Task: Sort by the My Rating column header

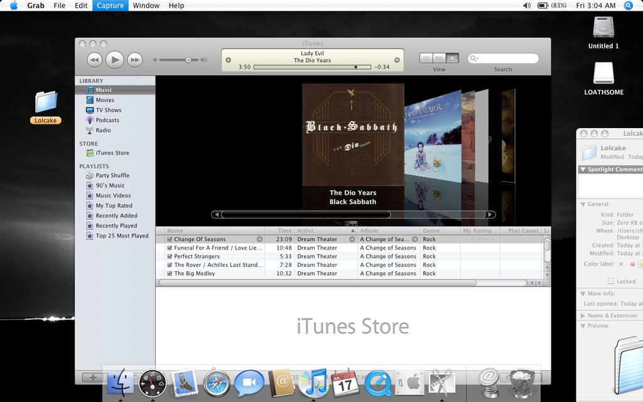Action: click(x=480, y=231)
